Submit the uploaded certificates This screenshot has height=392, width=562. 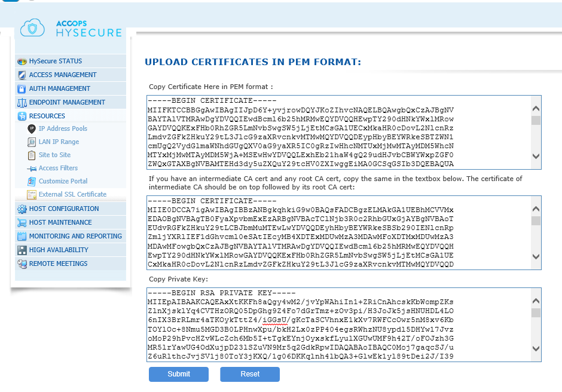[178, 374]
